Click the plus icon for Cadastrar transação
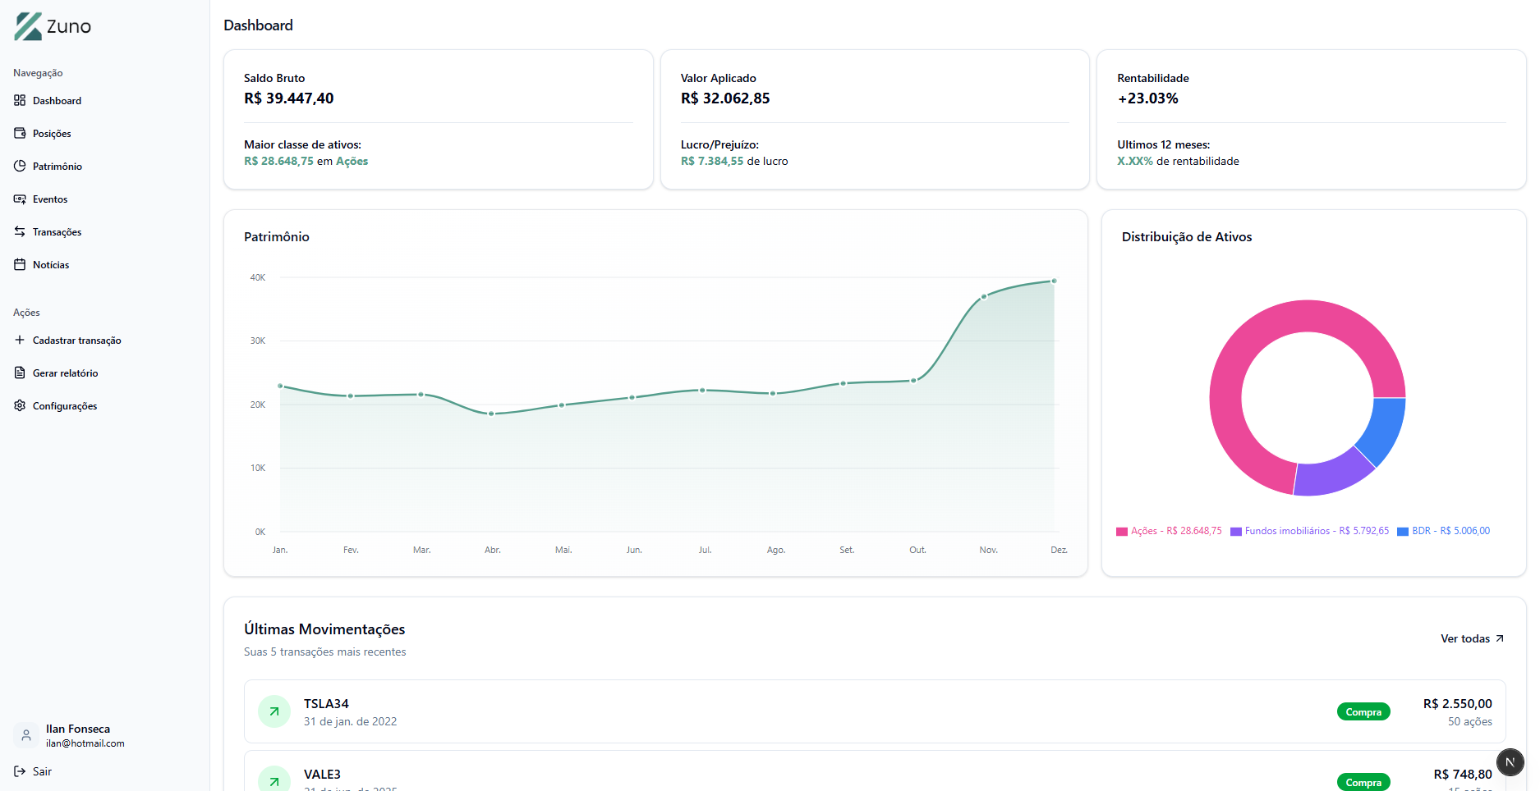Screen dimensions: 1540x791 19,340
